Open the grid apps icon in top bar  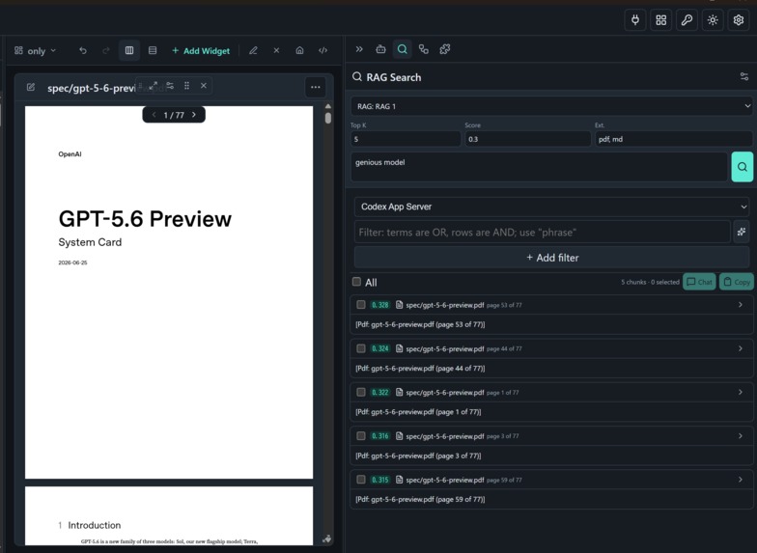click(660, 20)
